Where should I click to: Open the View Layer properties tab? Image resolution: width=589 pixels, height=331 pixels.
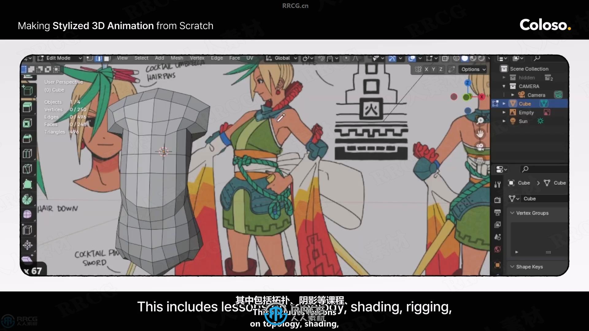point(498,225)
